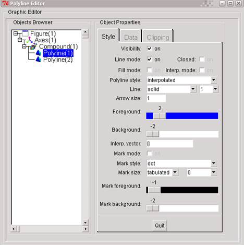
Task: Open the Polyline style dropdown
Action: tap(214, 80)
